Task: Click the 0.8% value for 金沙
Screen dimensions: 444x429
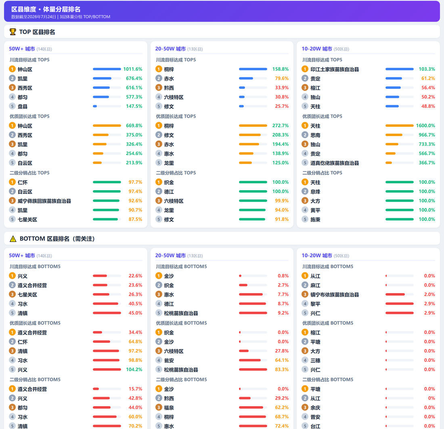Action: coord(283,276)
